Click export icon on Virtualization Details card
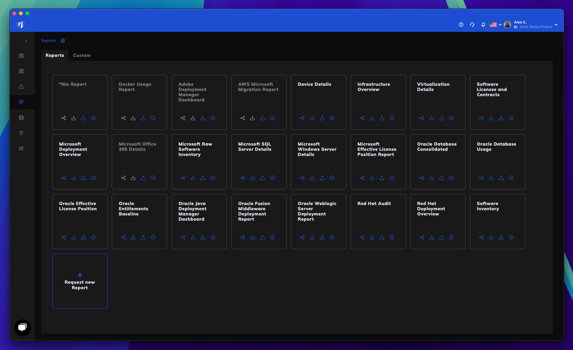The width and height of the screenshot is (573, 350). pyautogui.click(x=441, y=118)
